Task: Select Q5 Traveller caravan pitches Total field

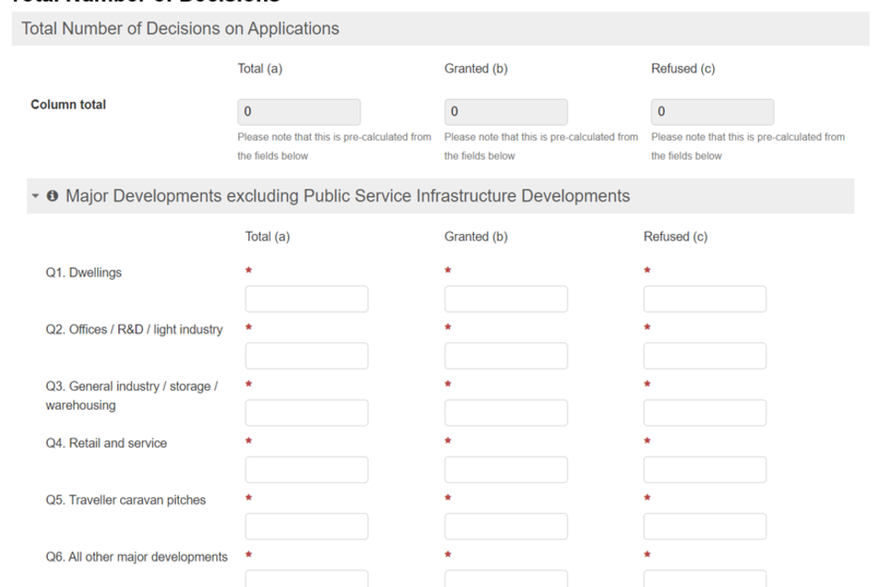Action: pyautogui.click(x=306, y=526)
